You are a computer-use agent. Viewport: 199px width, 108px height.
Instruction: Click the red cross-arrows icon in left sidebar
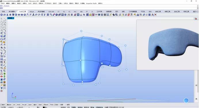(x=1, y=76)
